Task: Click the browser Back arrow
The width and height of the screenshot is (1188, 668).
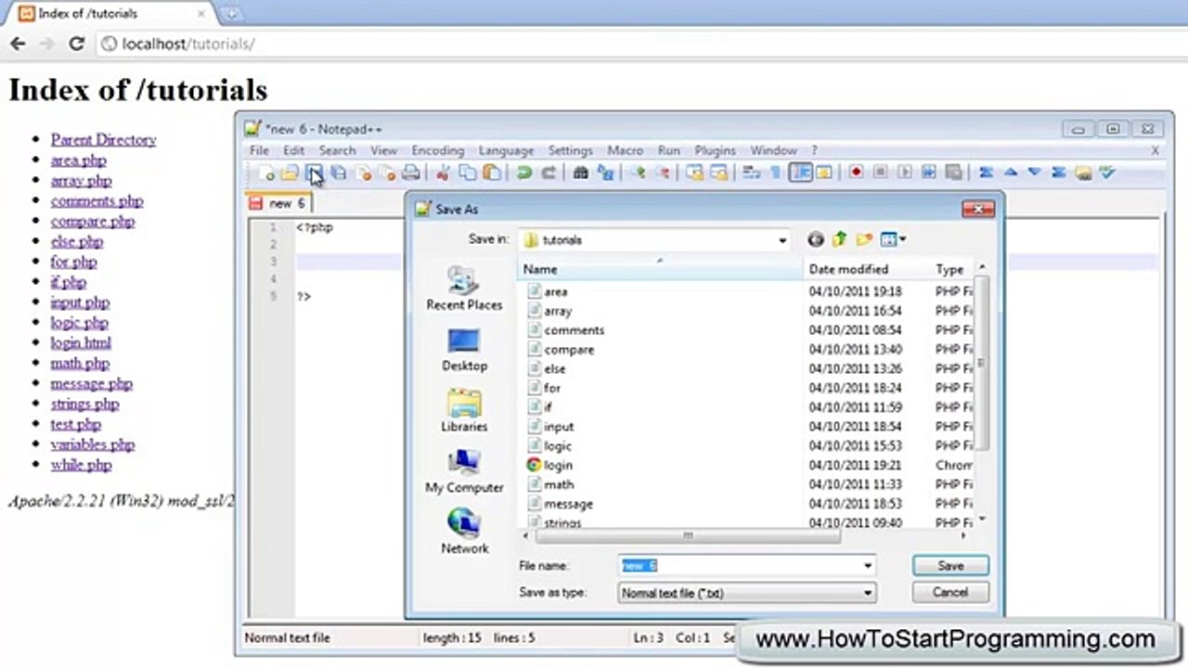Action: coord(18,44)
